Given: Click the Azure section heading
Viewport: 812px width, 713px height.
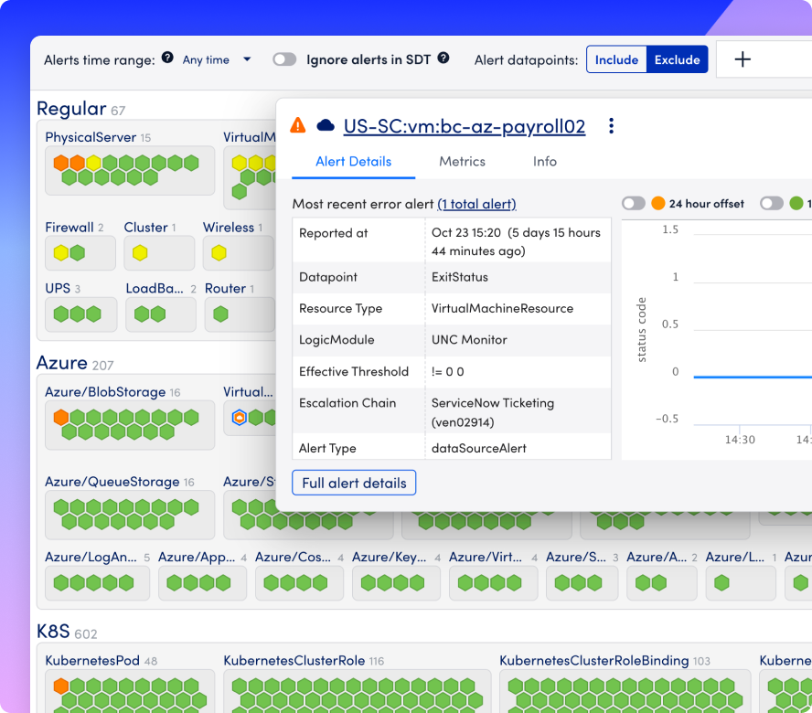Looking at the screenshot, I should (x=61, y=363).
